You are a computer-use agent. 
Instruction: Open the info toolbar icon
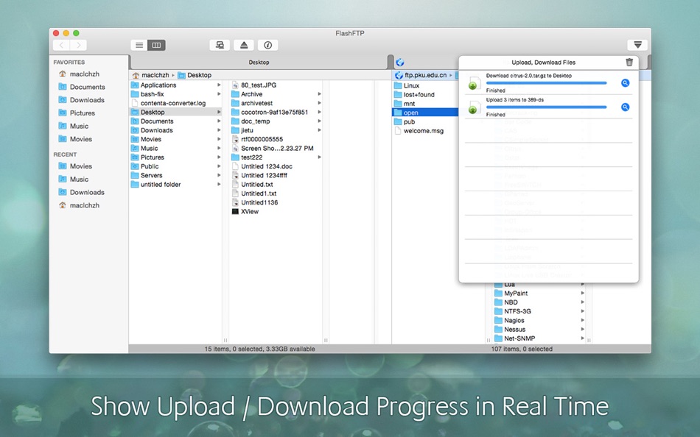pyautogui.click(x=268, y=45)
